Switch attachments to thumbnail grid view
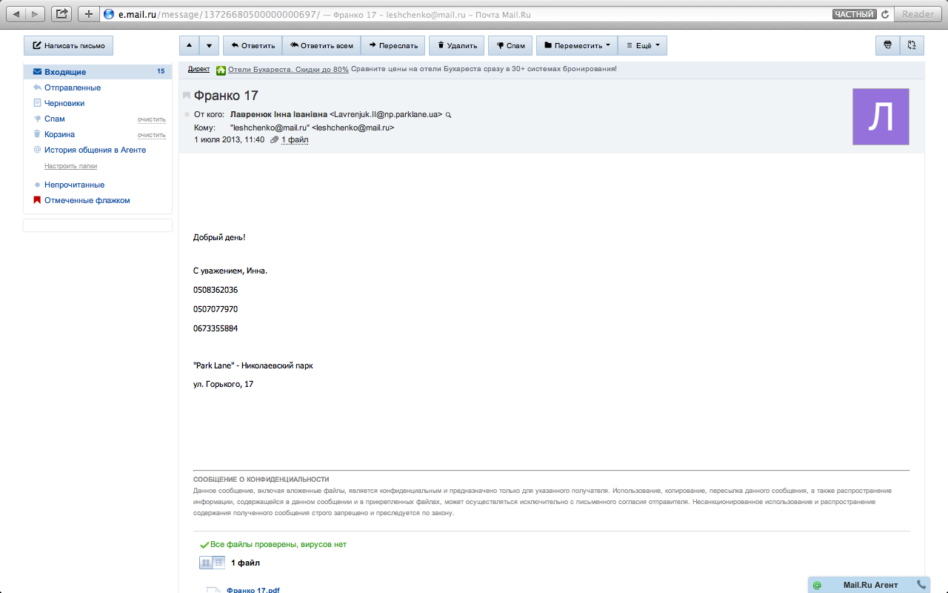Screen dimensions: 948x593 tap(206, 563)
